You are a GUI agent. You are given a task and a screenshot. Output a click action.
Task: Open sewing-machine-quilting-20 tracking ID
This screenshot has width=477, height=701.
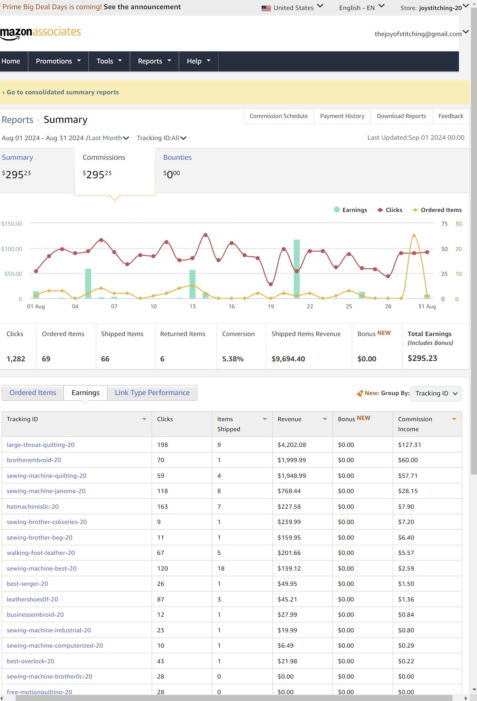(47, 476)
